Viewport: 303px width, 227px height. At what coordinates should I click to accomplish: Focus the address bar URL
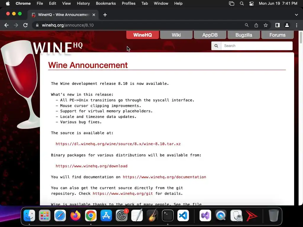(68, 25)
